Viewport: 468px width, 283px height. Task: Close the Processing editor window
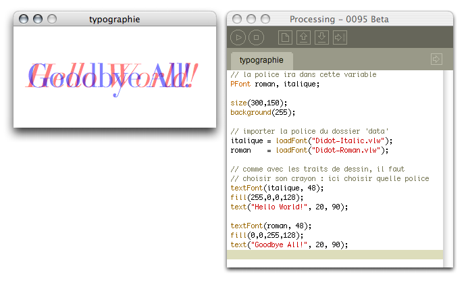(237, 19)
